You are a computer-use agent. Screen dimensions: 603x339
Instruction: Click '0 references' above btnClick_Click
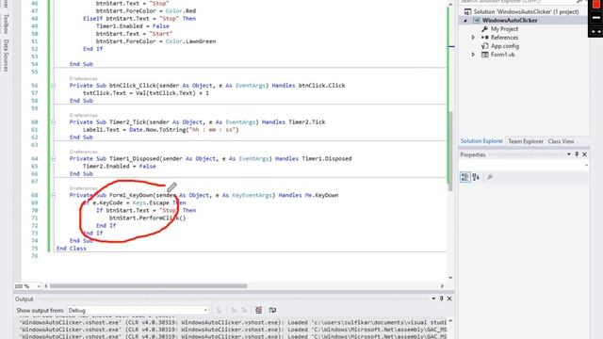click(83, 78)
